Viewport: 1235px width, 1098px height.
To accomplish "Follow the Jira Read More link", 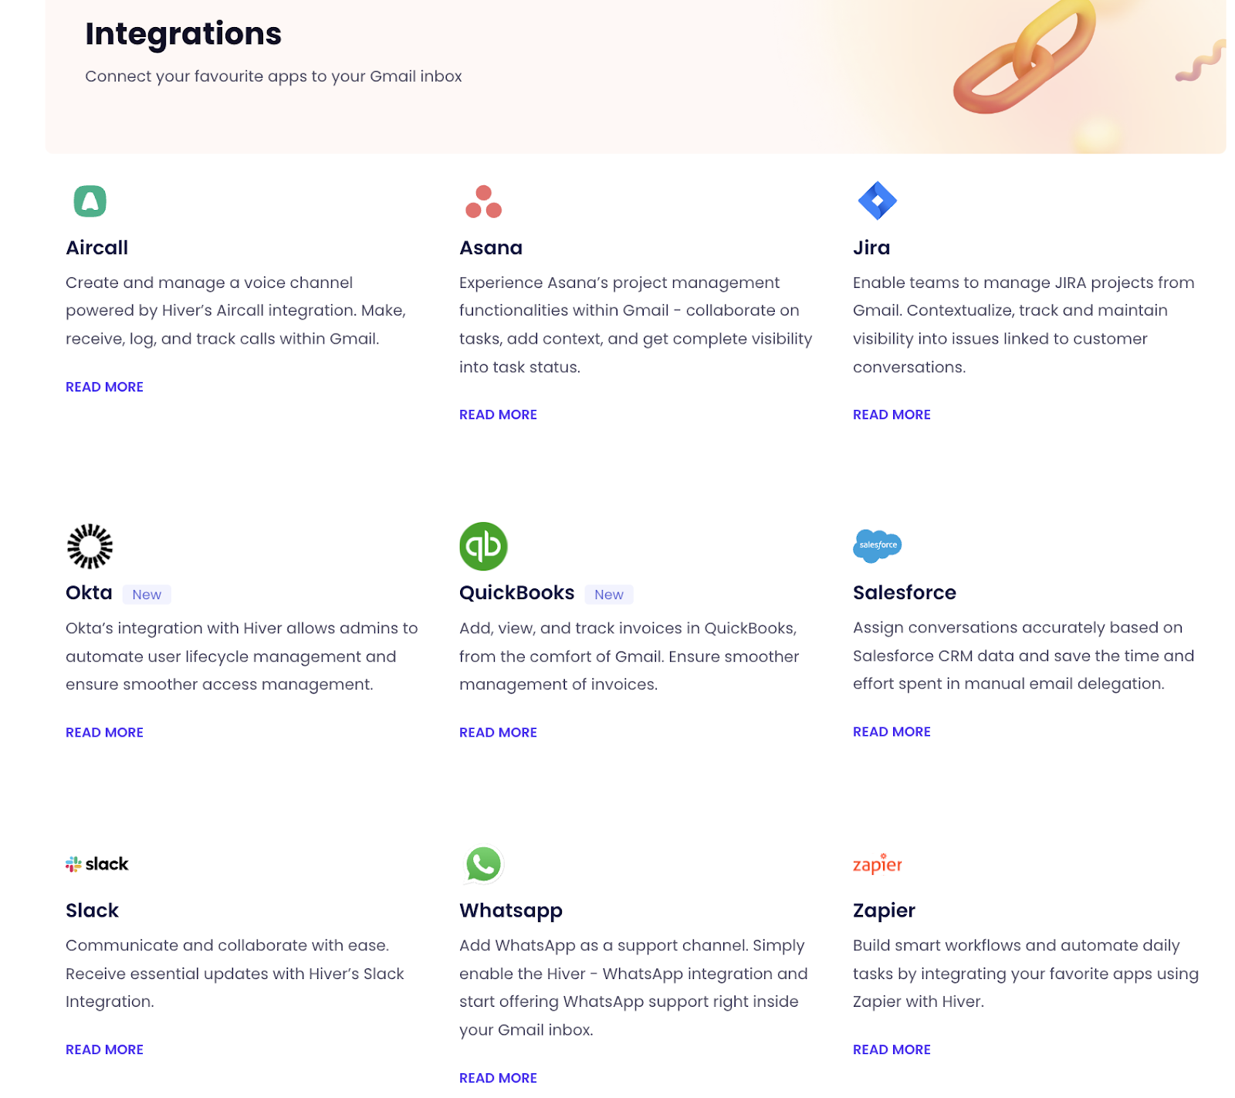I will 892,415.
